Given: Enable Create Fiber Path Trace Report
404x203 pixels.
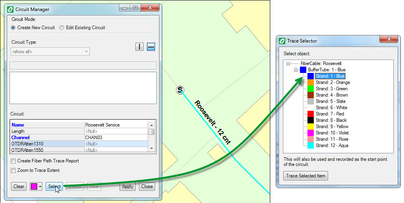Looking at the screenshot, I should (13, 161).
